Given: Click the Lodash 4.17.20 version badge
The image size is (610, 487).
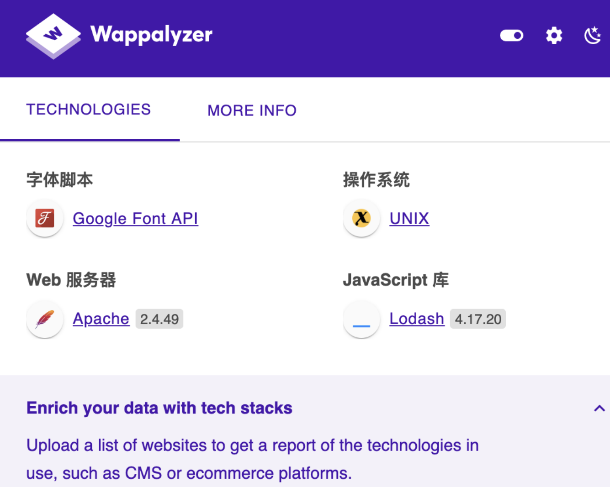Looking at the screenshot, I should tap(478, 319).
